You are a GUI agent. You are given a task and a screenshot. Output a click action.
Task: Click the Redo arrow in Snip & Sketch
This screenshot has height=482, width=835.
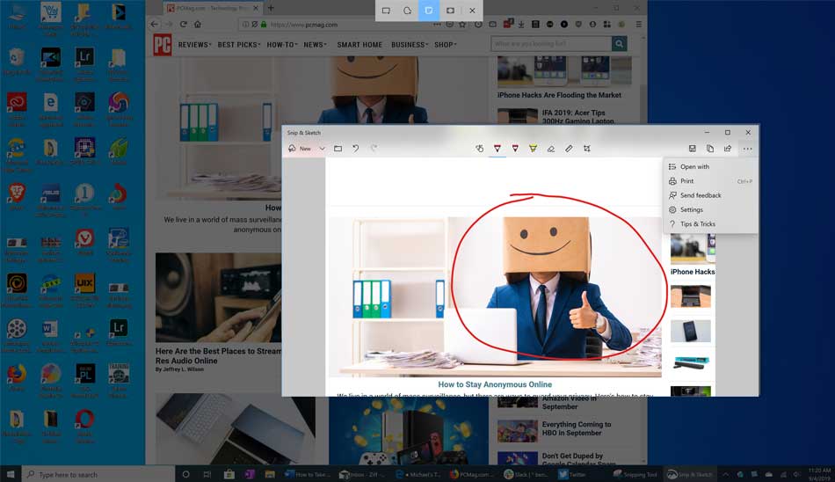[x=374, y=149]
